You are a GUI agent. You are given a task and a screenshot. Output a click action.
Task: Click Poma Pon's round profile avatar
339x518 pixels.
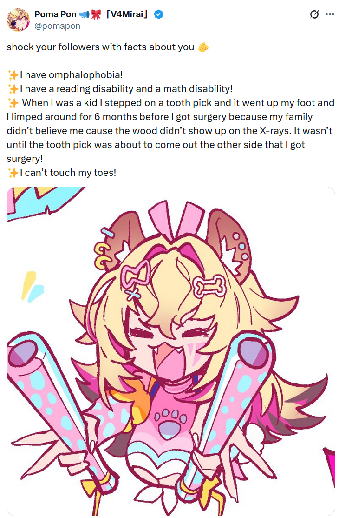pos(18,20)
